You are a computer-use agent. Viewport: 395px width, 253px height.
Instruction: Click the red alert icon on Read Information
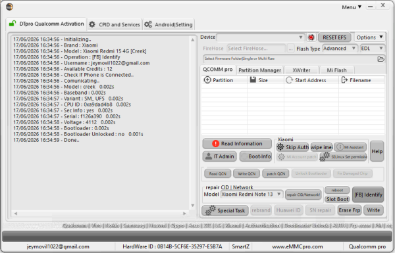(216, 144)
